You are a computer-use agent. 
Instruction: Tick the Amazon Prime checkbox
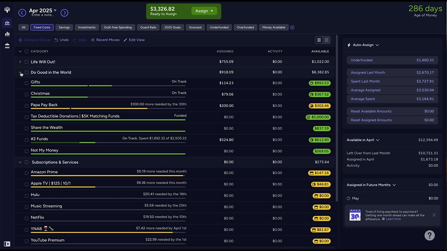click(27, 173)
